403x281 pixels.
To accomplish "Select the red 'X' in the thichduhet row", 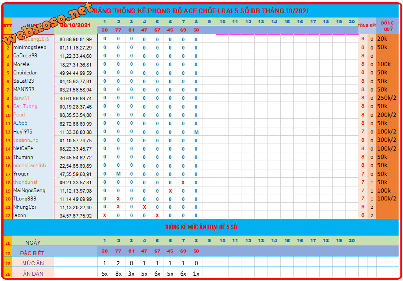I will coord(183,183).
